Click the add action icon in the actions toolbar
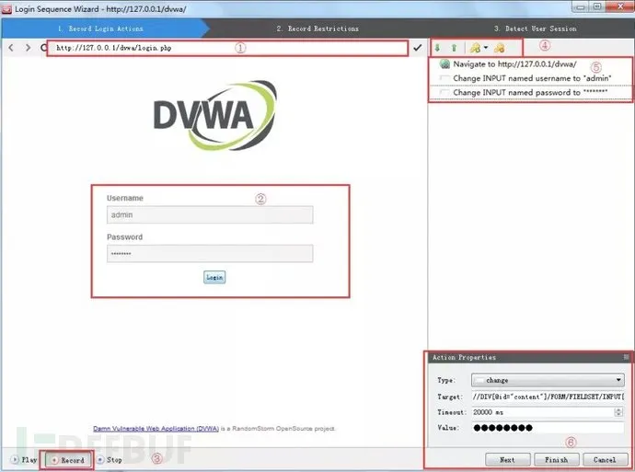Viewport: 635px width, 472px height. point(475,48)
